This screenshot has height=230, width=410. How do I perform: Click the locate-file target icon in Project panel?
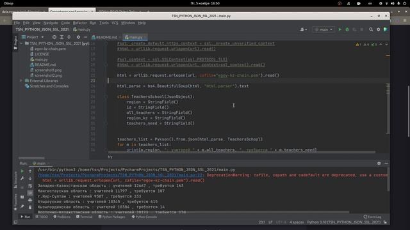coord(54,37)
